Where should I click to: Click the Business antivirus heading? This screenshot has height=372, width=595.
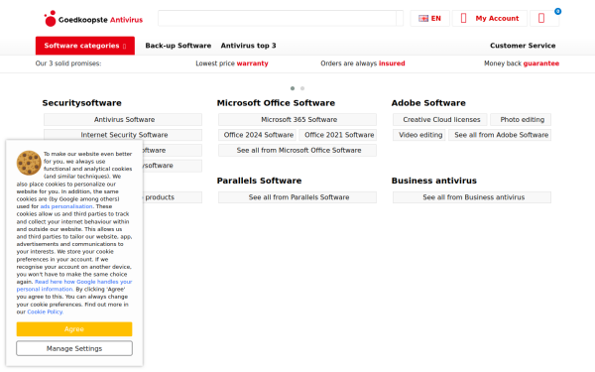tap(434, 181)
